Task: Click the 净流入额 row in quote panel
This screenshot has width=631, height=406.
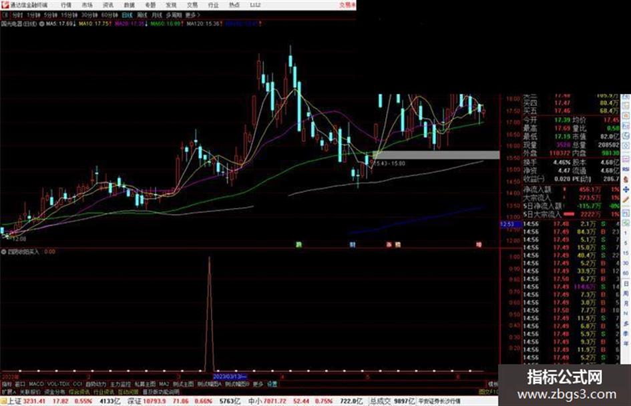Action: [571, 189]
